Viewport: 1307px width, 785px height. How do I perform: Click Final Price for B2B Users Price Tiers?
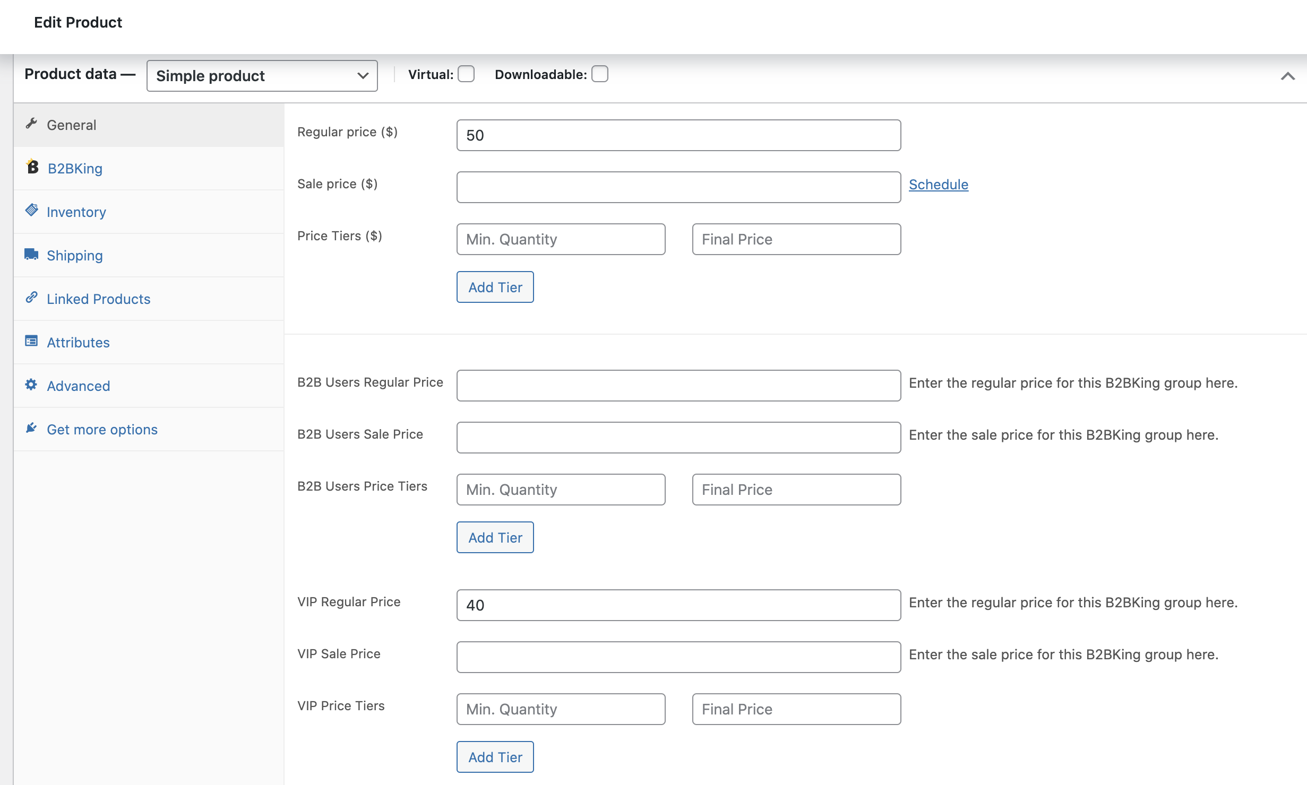(796, 490)
